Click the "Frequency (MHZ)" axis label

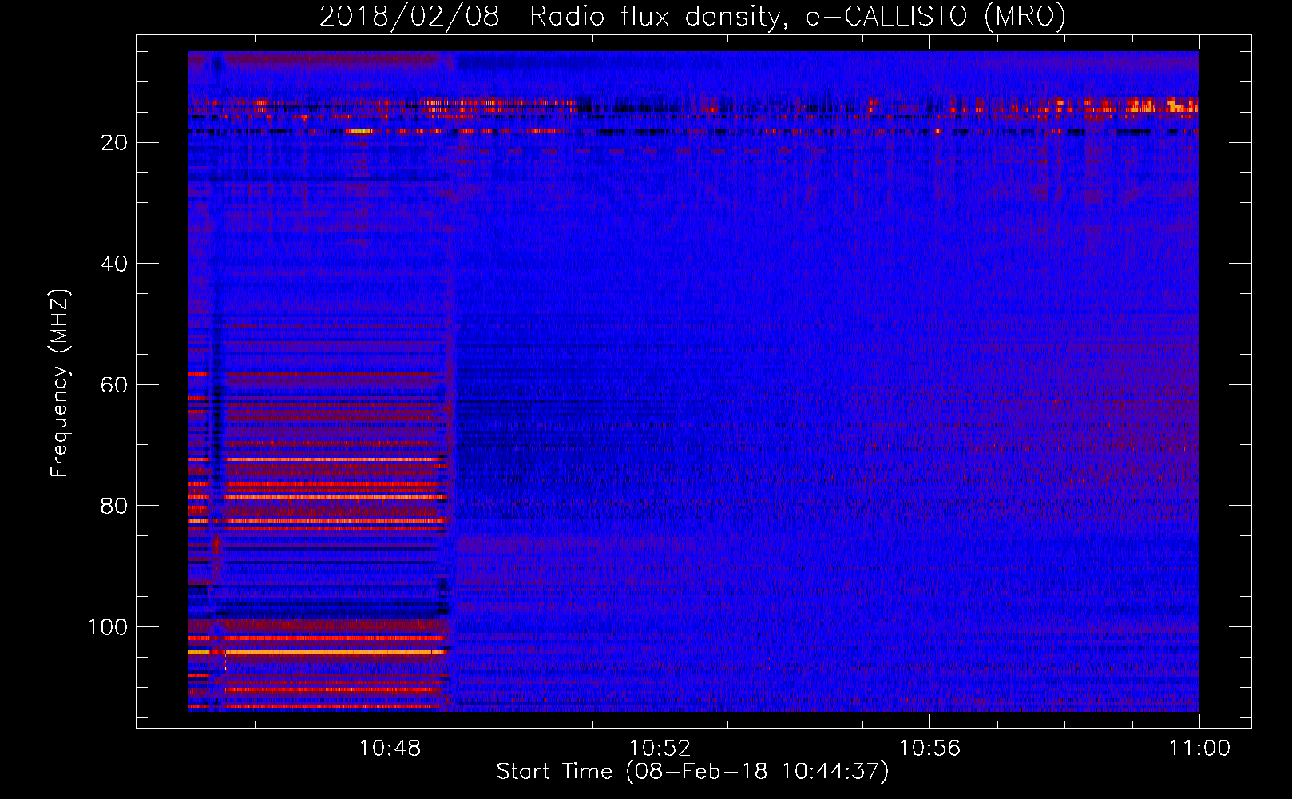point(60,383)
